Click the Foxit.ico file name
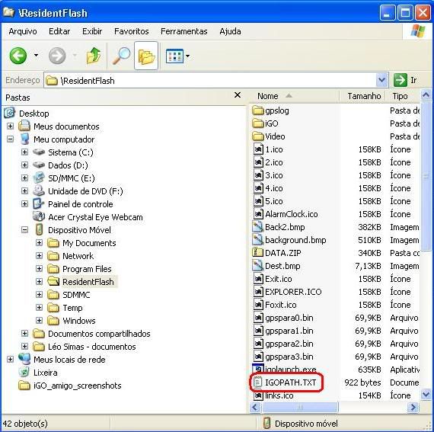434x432 pixels. pos(281,305)
